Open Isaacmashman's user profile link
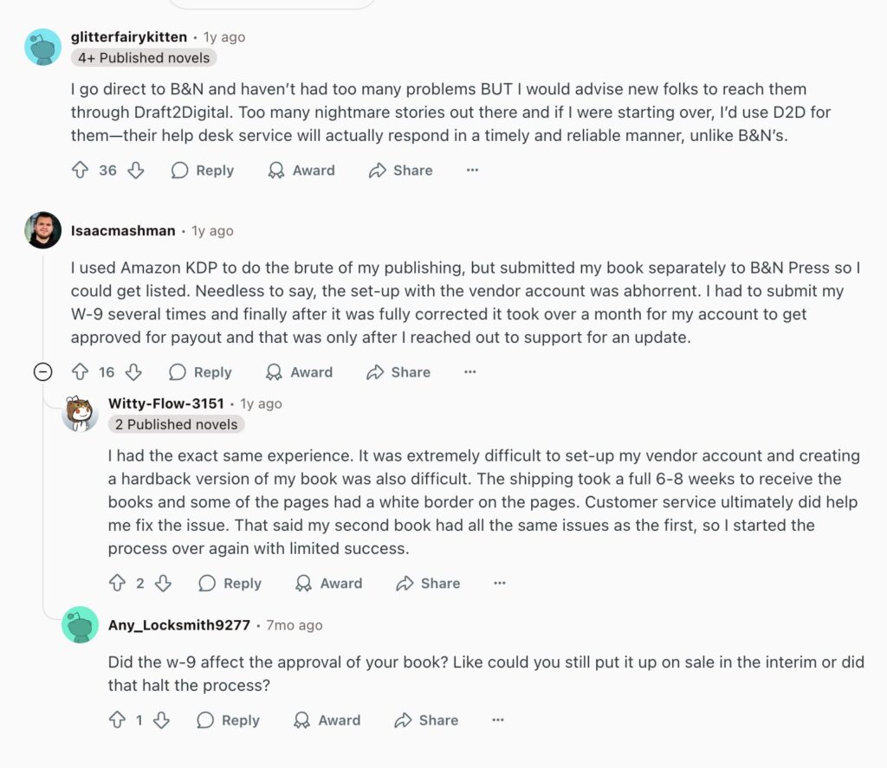887x768 pixels. 123,231
